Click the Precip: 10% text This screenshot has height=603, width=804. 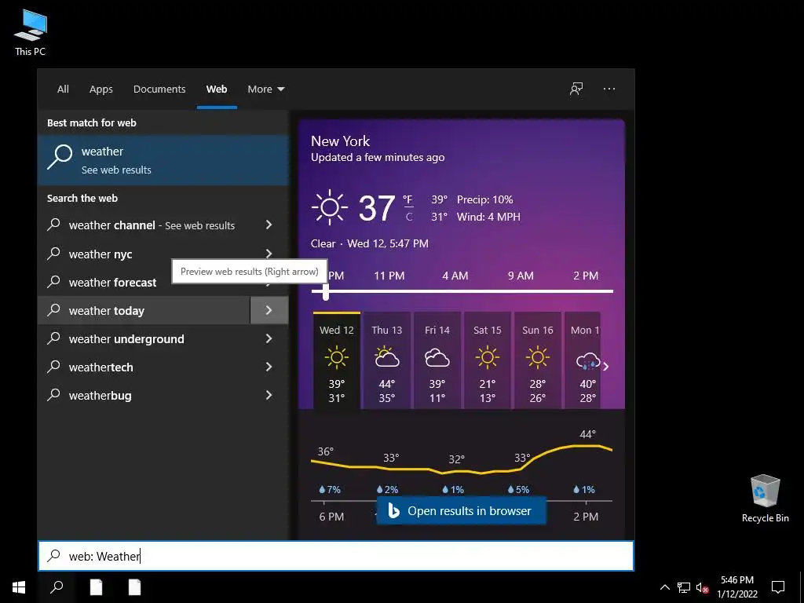point(485,199)
